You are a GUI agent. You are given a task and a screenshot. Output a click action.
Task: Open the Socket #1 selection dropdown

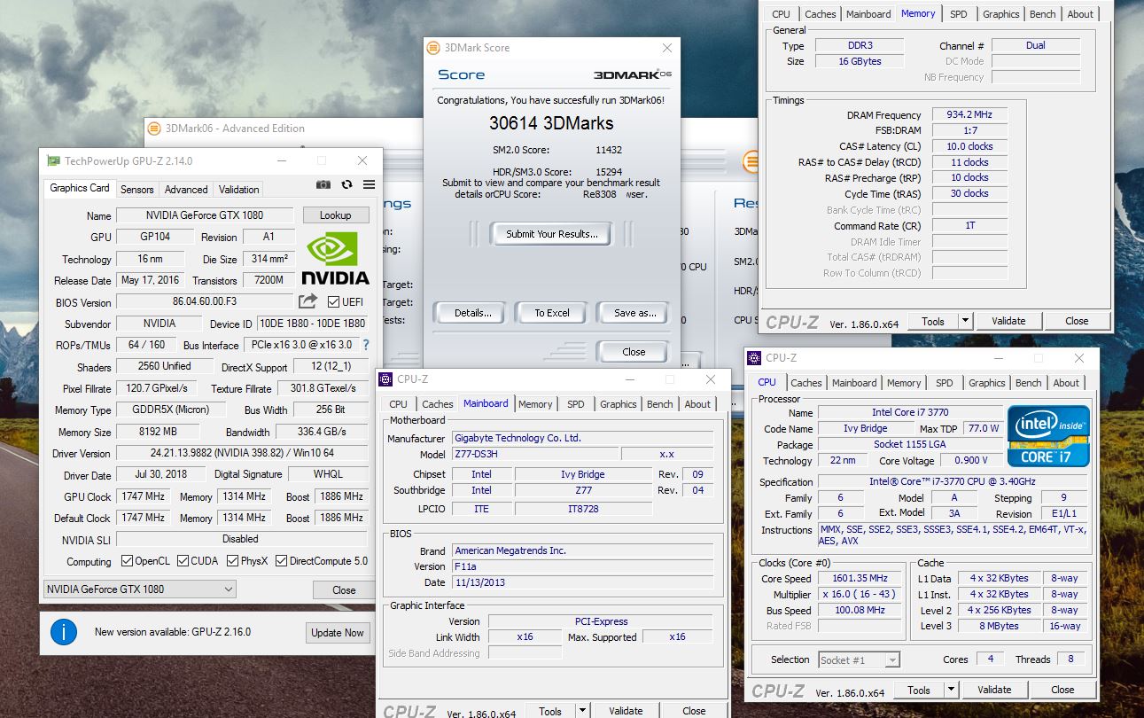(859, 659)
